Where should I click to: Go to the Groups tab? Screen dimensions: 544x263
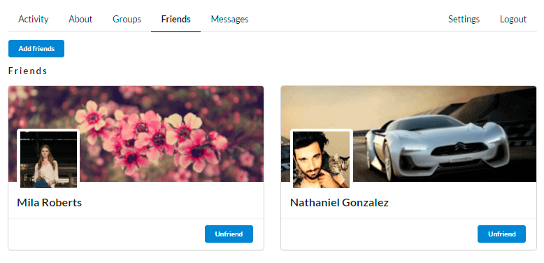[x=127, y=19]
